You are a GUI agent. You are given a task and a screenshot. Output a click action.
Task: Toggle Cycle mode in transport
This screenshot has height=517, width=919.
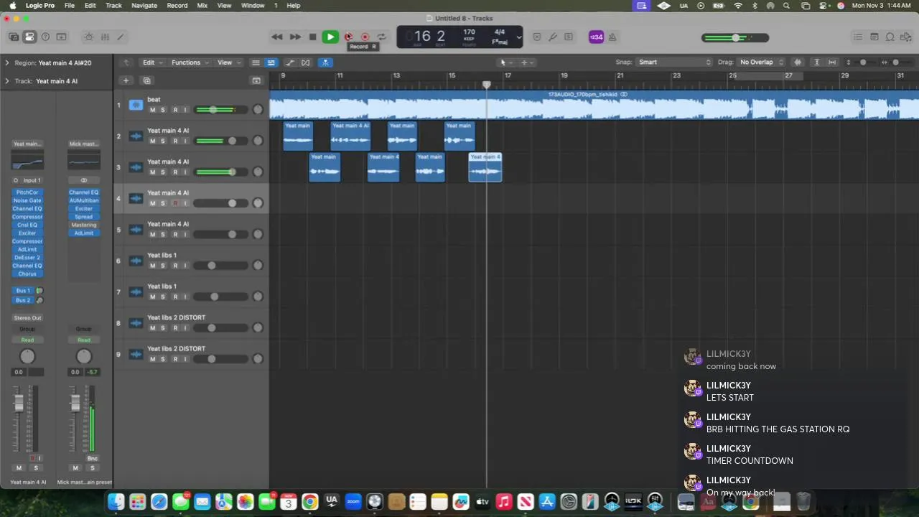pyautogui.click(x=382, y=37)
